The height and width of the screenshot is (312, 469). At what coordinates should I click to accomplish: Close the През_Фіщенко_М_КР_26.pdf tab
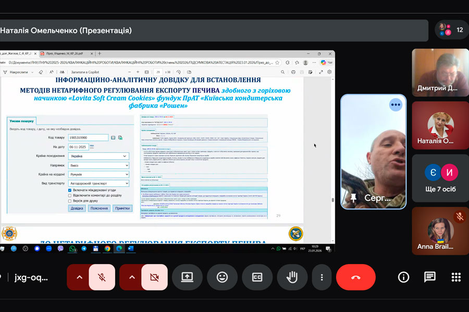(x=92, y=54)
